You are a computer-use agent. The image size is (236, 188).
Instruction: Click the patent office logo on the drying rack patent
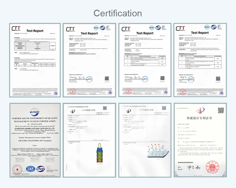click(x=128, y=111)
